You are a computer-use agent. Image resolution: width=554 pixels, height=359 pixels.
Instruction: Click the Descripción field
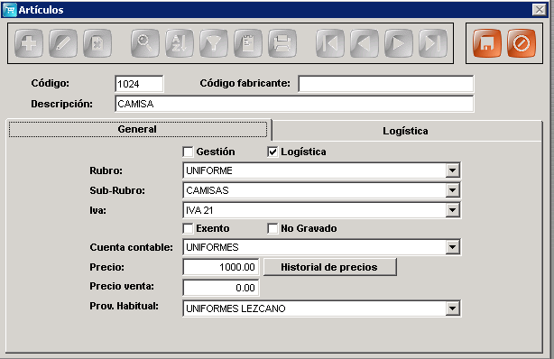point(294,104)
